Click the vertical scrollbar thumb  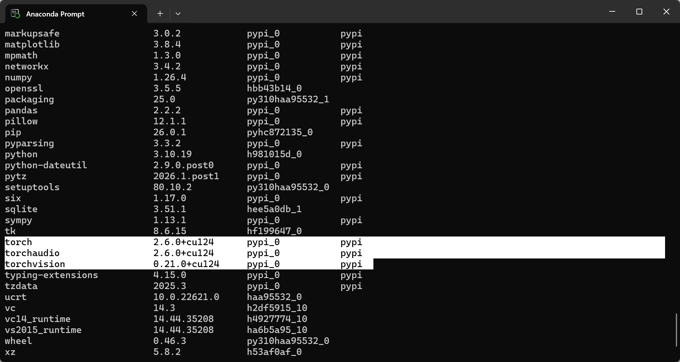(676, 329)
